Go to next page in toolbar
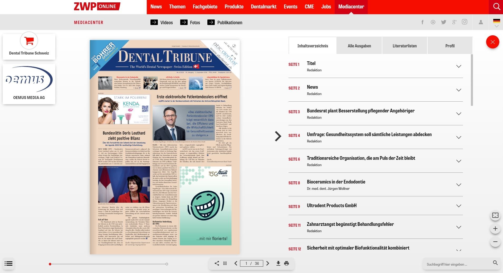This screenshot has height=273, width=503. [x=268, y=263]
